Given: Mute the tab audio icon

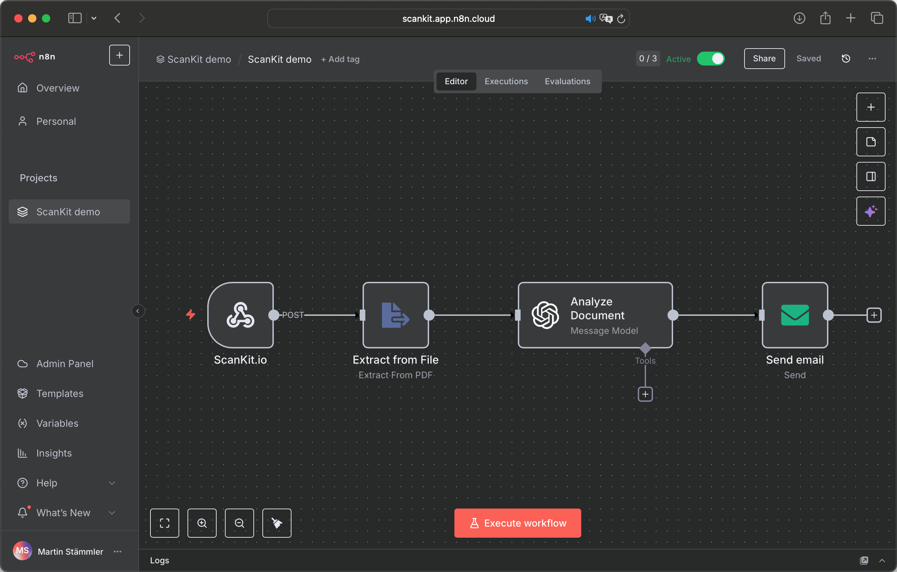Looking at the screenshot, I should (x=590, y=18).
